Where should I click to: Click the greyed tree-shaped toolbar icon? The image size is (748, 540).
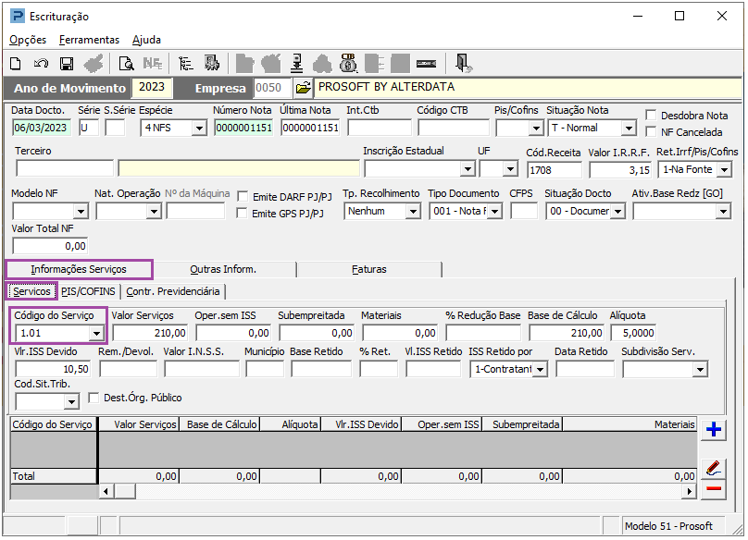click(x=322, y=64)
